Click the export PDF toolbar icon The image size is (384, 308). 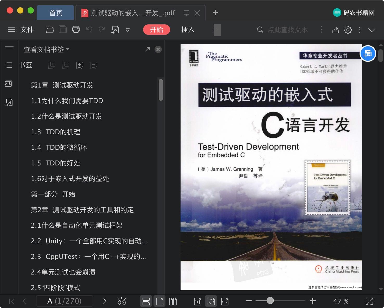[x=115, y=30]
